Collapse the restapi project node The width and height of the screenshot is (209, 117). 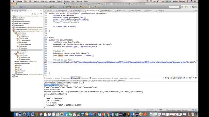[x=12, y=31]
